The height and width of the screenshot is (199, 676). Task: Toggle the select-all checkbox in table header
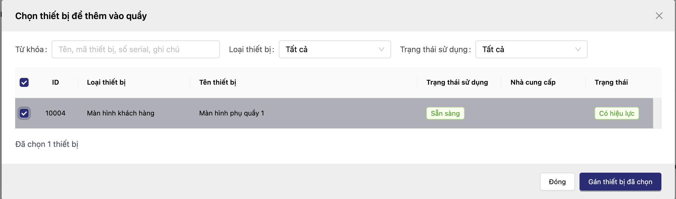(24, 82)
